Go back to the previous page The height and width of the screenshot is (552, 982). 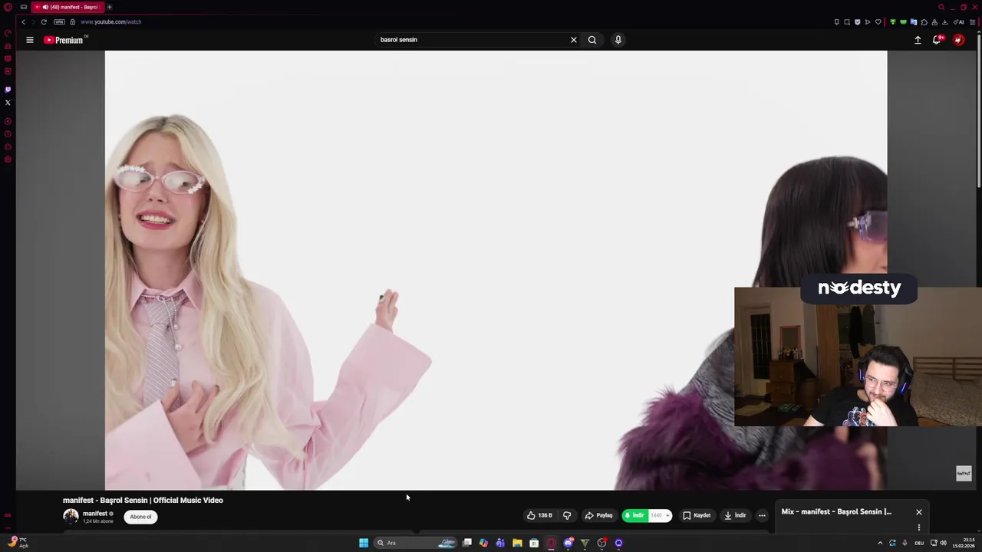click(x=23, y=21)
